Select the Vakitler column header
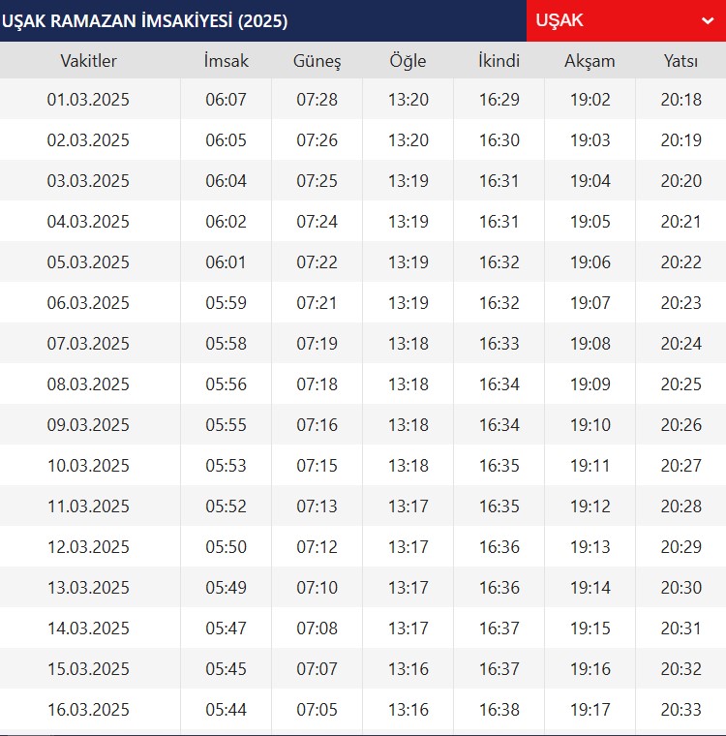Viewport: 726px width, 736px height. tap(88, 61)
